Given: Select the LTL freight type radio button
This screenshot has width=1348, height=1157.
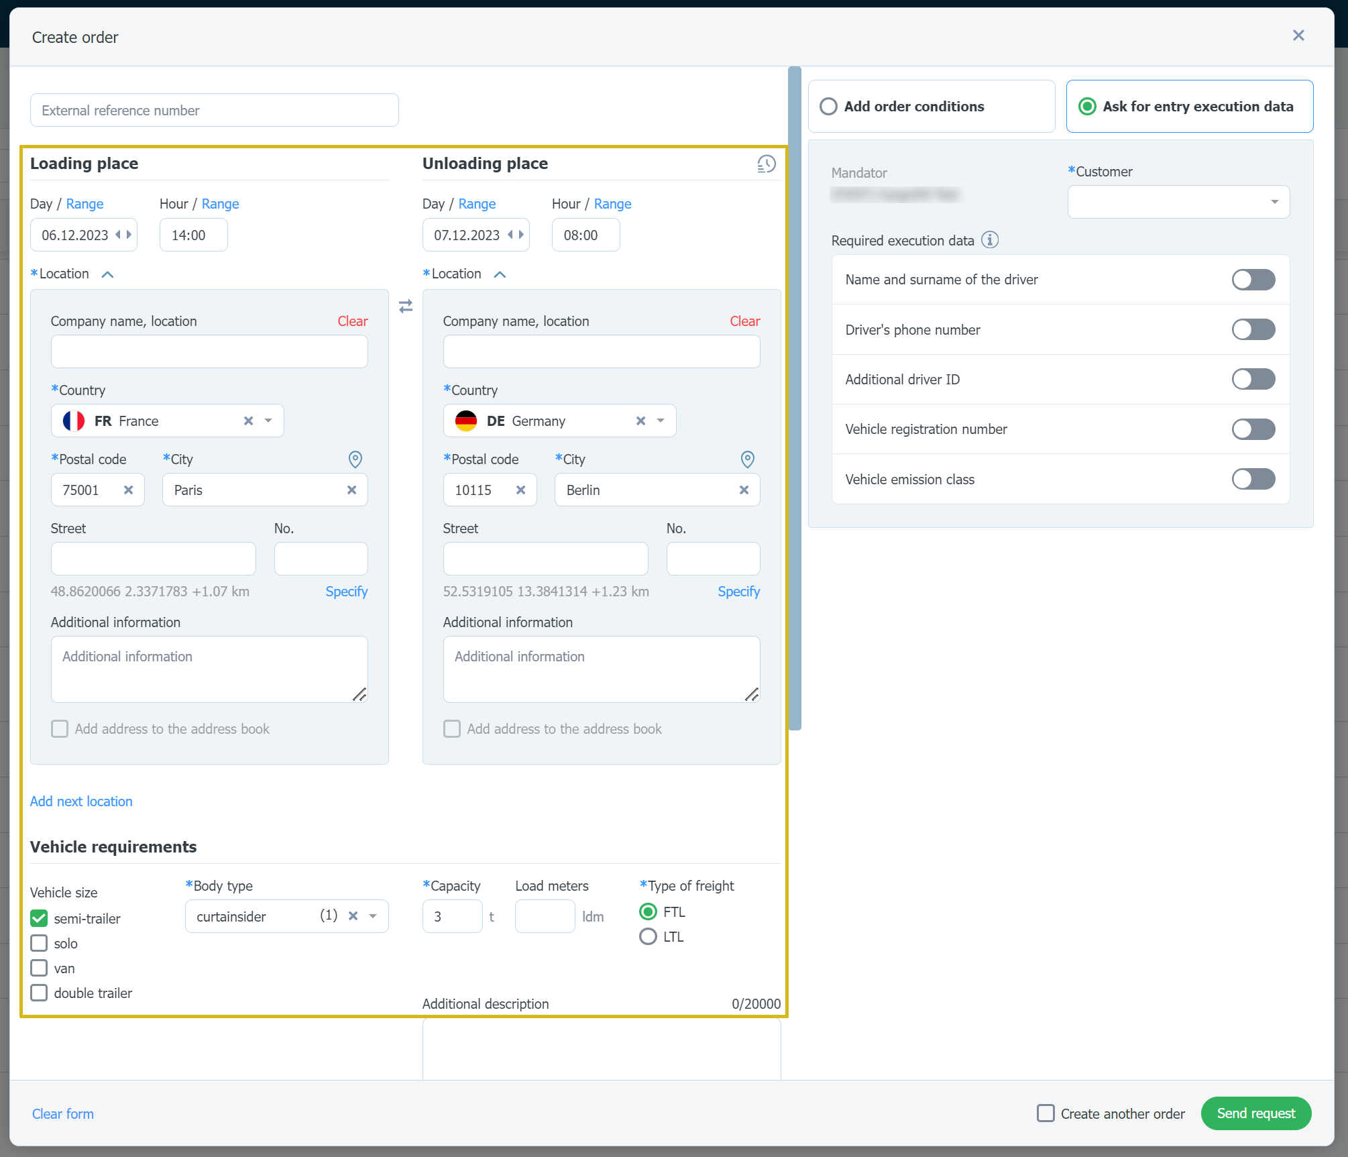Looking at the screenshot, I should [x=648, y=937].
